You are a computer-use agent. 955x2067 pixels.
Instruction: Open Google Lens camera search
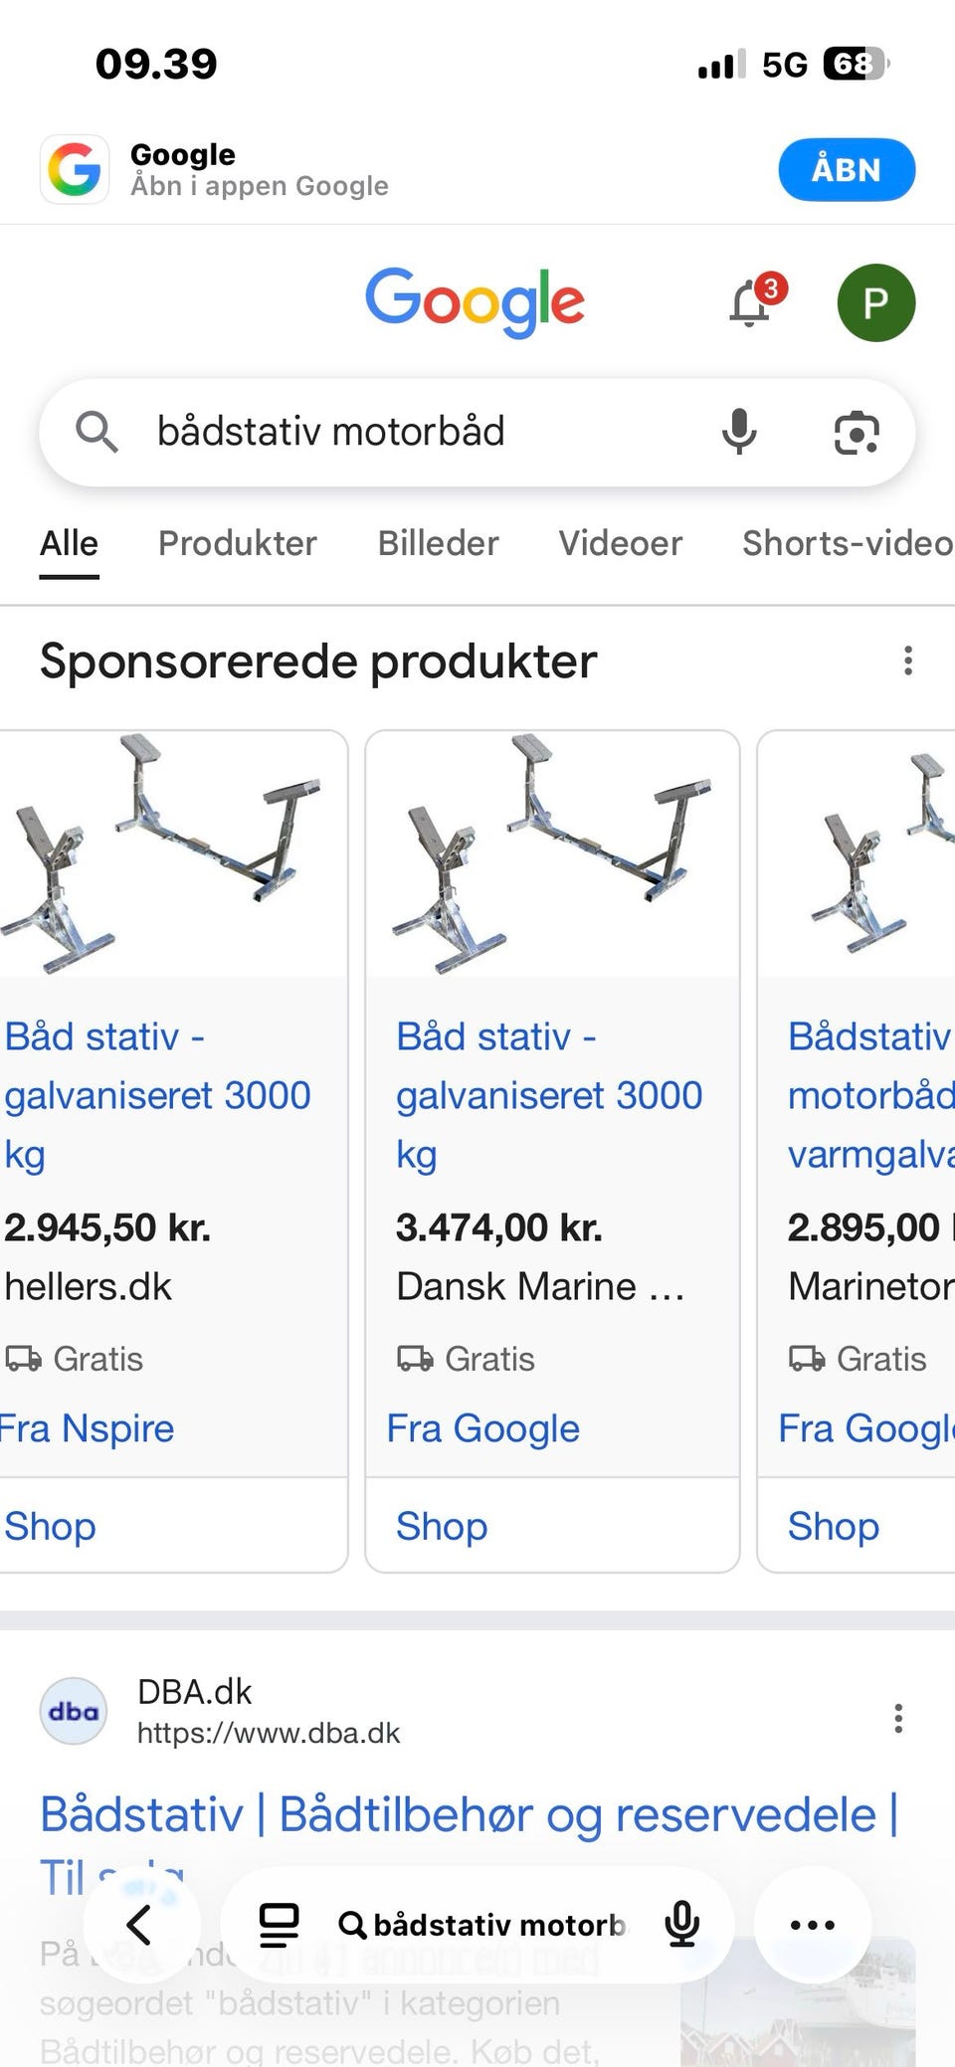858,432
